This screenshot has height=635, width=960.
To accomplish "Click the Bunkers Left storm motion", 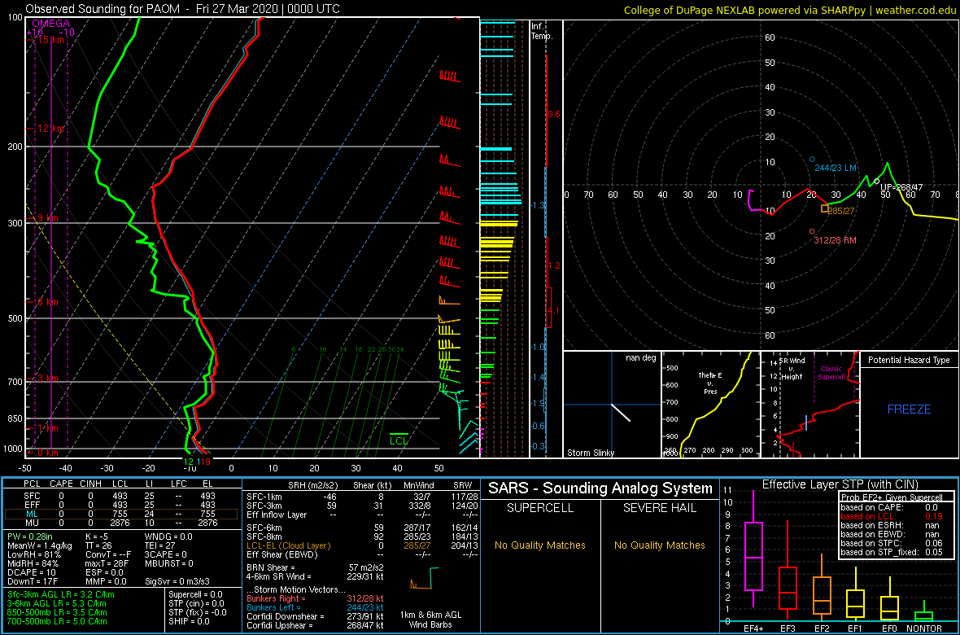I will point(315,607).
